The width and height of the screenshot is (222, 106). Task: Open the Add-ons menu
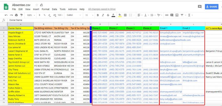[72, 9]
